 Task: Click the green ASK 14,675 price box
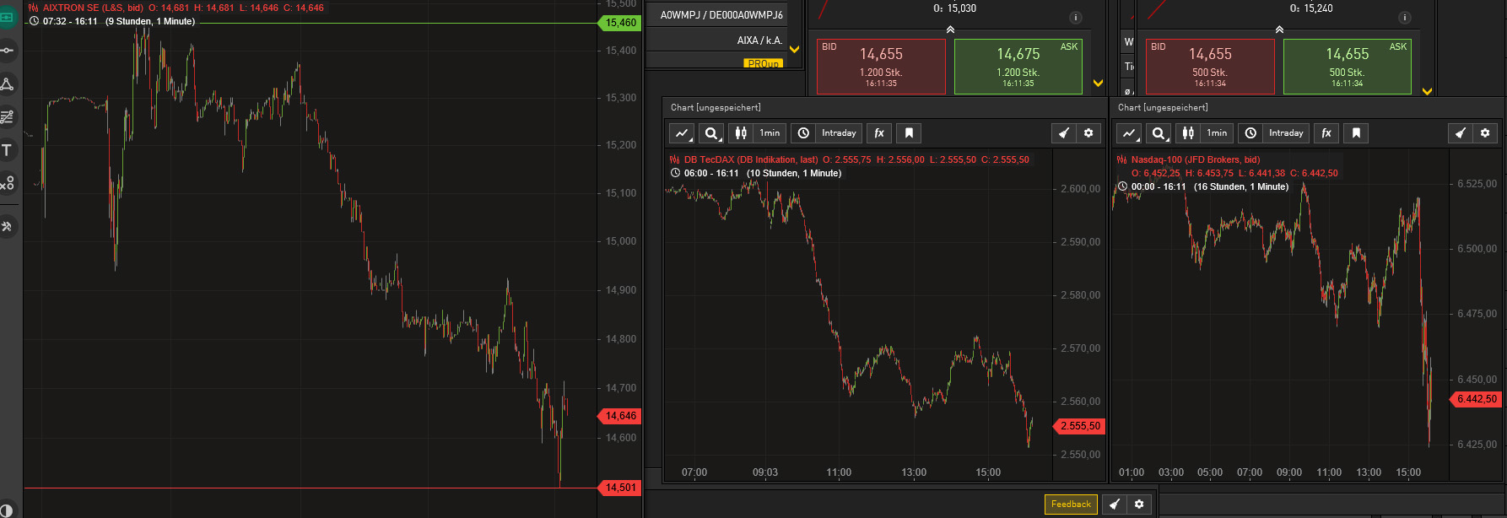(x=1018, y=67)
